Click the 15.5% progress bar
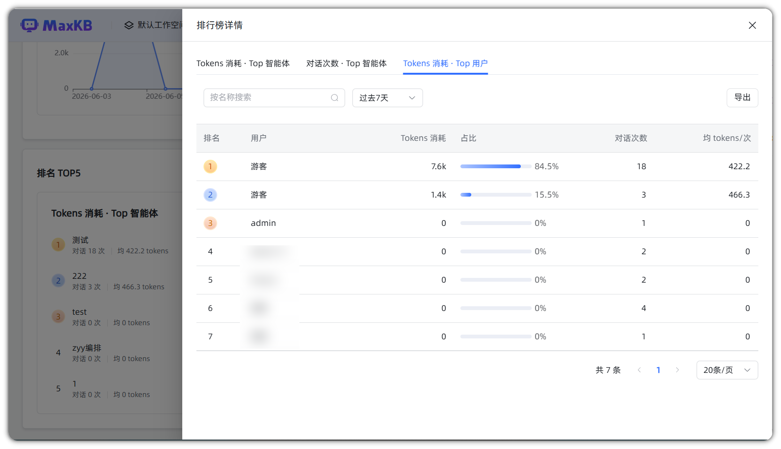The width and height of the screenshot is (781, 449). point(496,195)
